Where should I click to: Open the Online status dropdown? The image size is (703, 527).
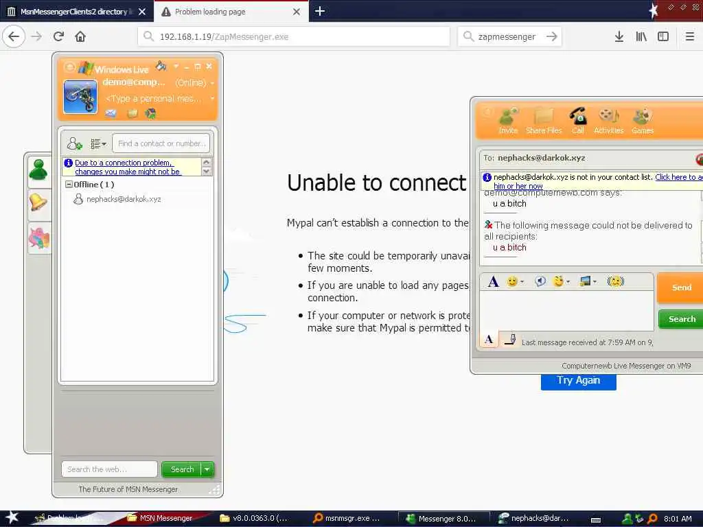194,83
